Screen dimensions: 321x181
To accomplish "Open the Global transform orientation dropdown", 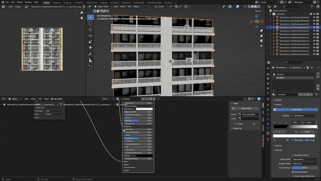I will pyautogui.click(x=161, y=7).
